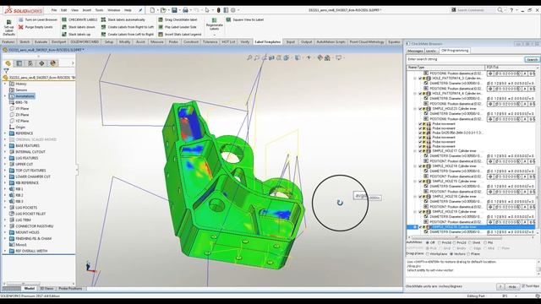Select Drag plane Vectors radio button
Image resolution: width=541 pixels, height=304 pixels.
tap(451, 254)
